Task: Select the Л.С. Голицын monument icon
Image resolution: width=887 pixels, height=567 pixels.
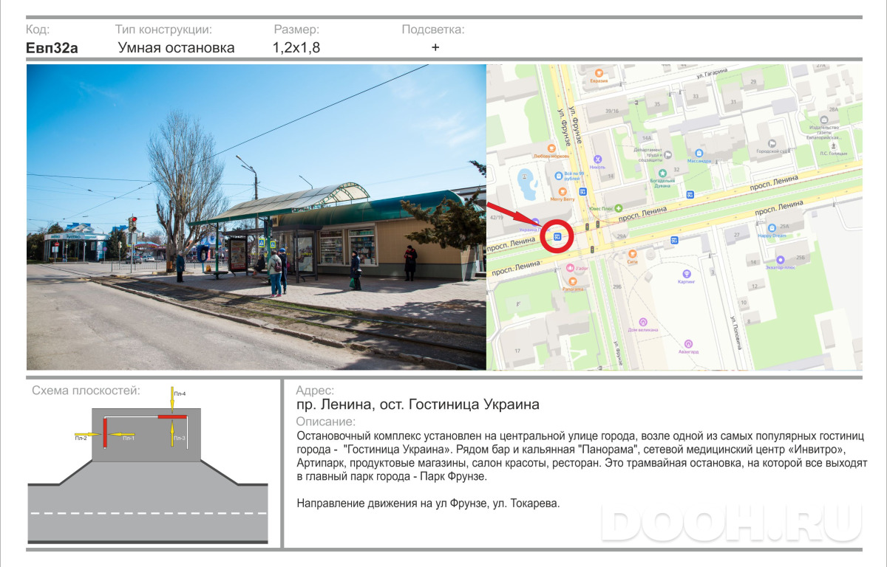Action: click(x=832, y=145)
